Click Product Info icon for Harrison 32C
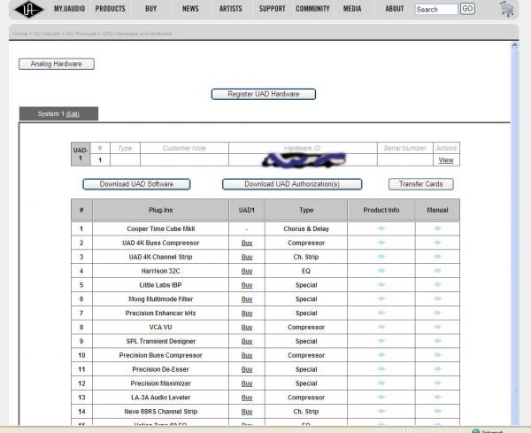The height and width of the screenshot is (433, 531). click(x=381, y=271)
